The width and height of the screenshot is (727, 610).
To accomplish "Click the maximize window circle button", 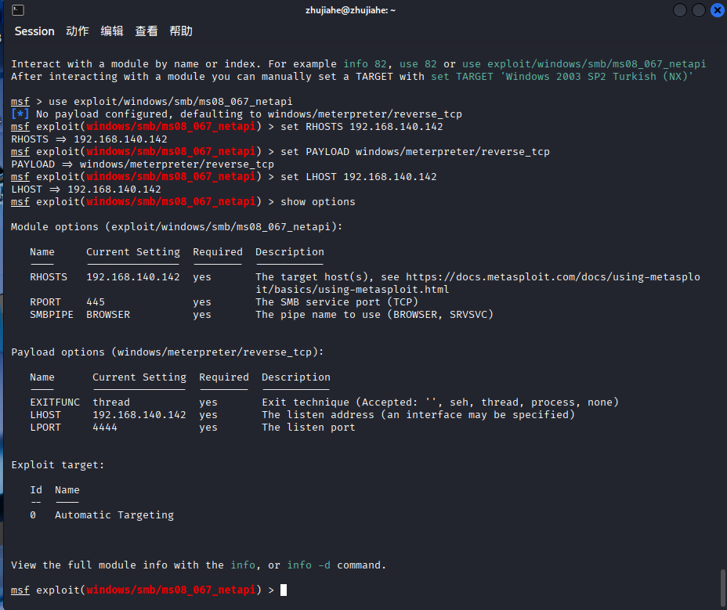I will tap(698, 9).
